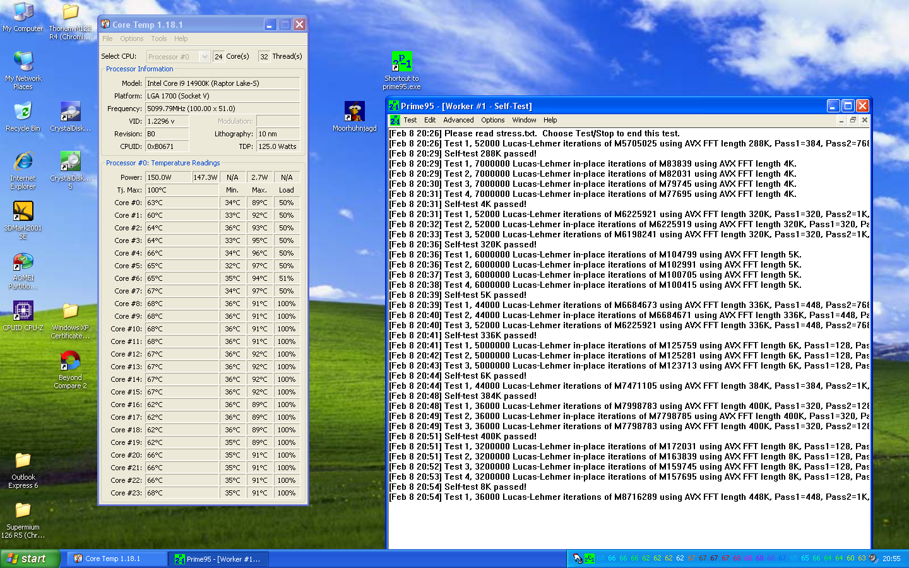Open the Moorhuhnjagd desktop shortcut
Screen dimensions: 909x568
pos(355,112)
